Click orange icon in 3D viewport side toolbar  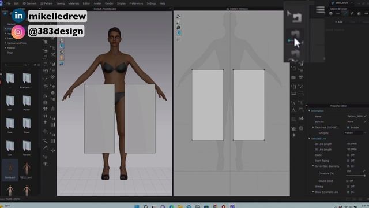click(62, 58)
